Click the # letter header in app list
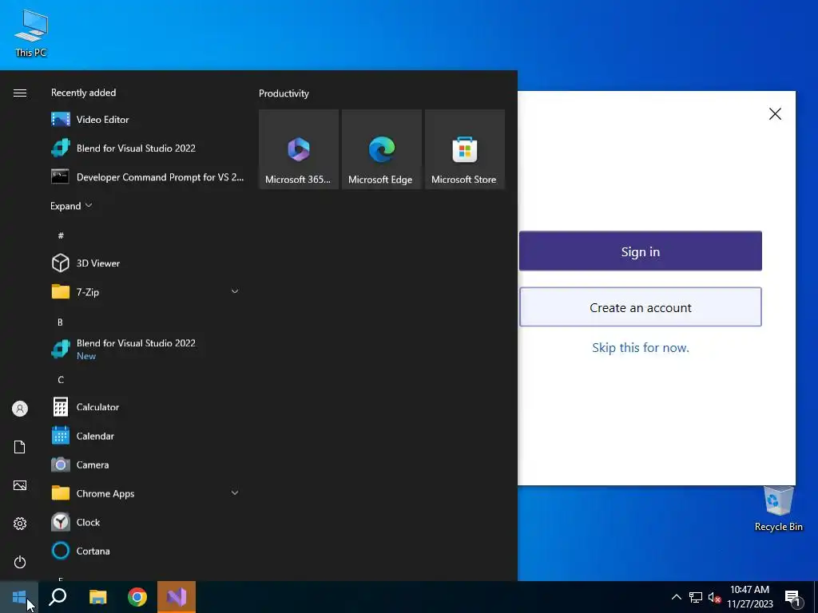 (61, 235)
